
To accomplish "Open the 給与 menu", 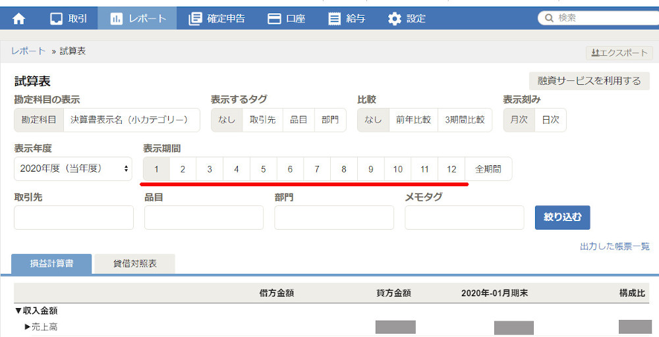I will tap(347, 18).
